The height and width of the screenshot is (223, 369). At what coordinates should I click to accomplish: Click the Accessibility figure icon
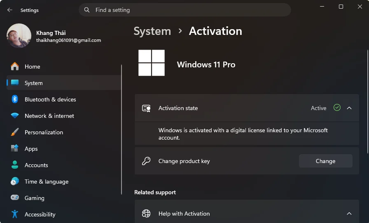click(x=14, y=214)
